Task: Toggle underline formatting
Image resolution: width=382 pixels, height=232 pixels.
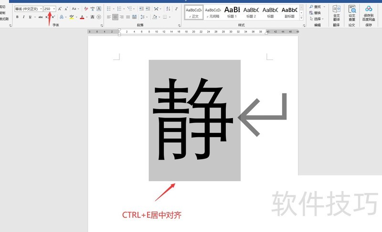Action: coord(30,17)
